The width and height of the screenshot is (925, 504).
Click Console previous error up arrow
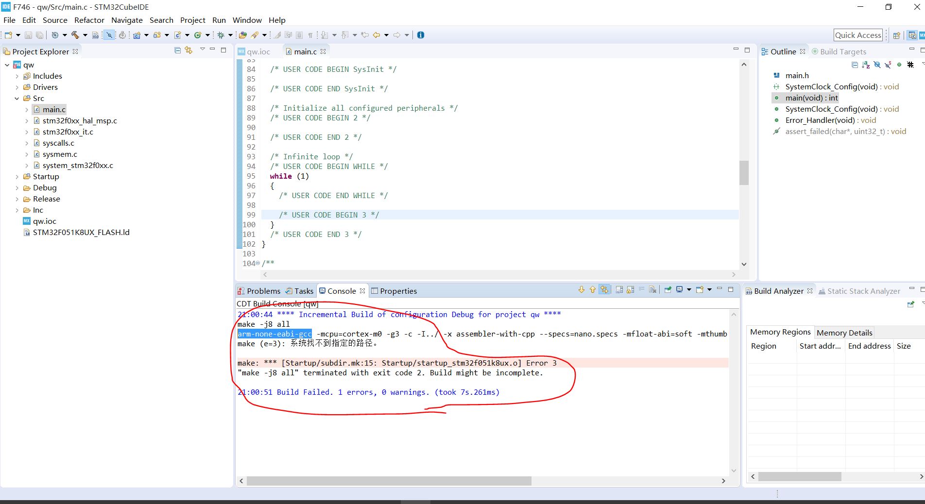click(x=593, y=290)
